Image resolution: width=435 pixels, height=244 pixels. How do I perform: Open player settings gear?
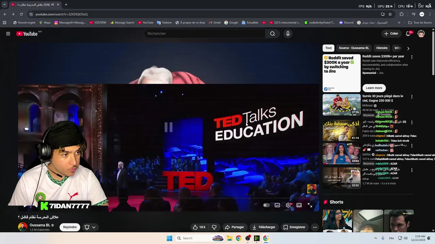point(288,205)
